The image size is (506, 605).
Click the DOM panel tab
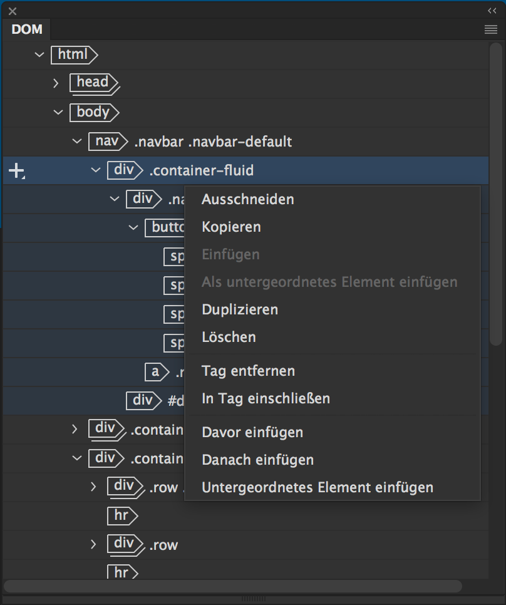(x=27, y=30)
